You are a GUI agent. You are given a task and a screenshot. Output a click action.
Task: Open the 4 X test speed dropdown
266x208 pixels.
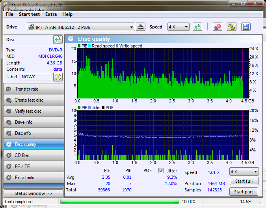(244, 172)
